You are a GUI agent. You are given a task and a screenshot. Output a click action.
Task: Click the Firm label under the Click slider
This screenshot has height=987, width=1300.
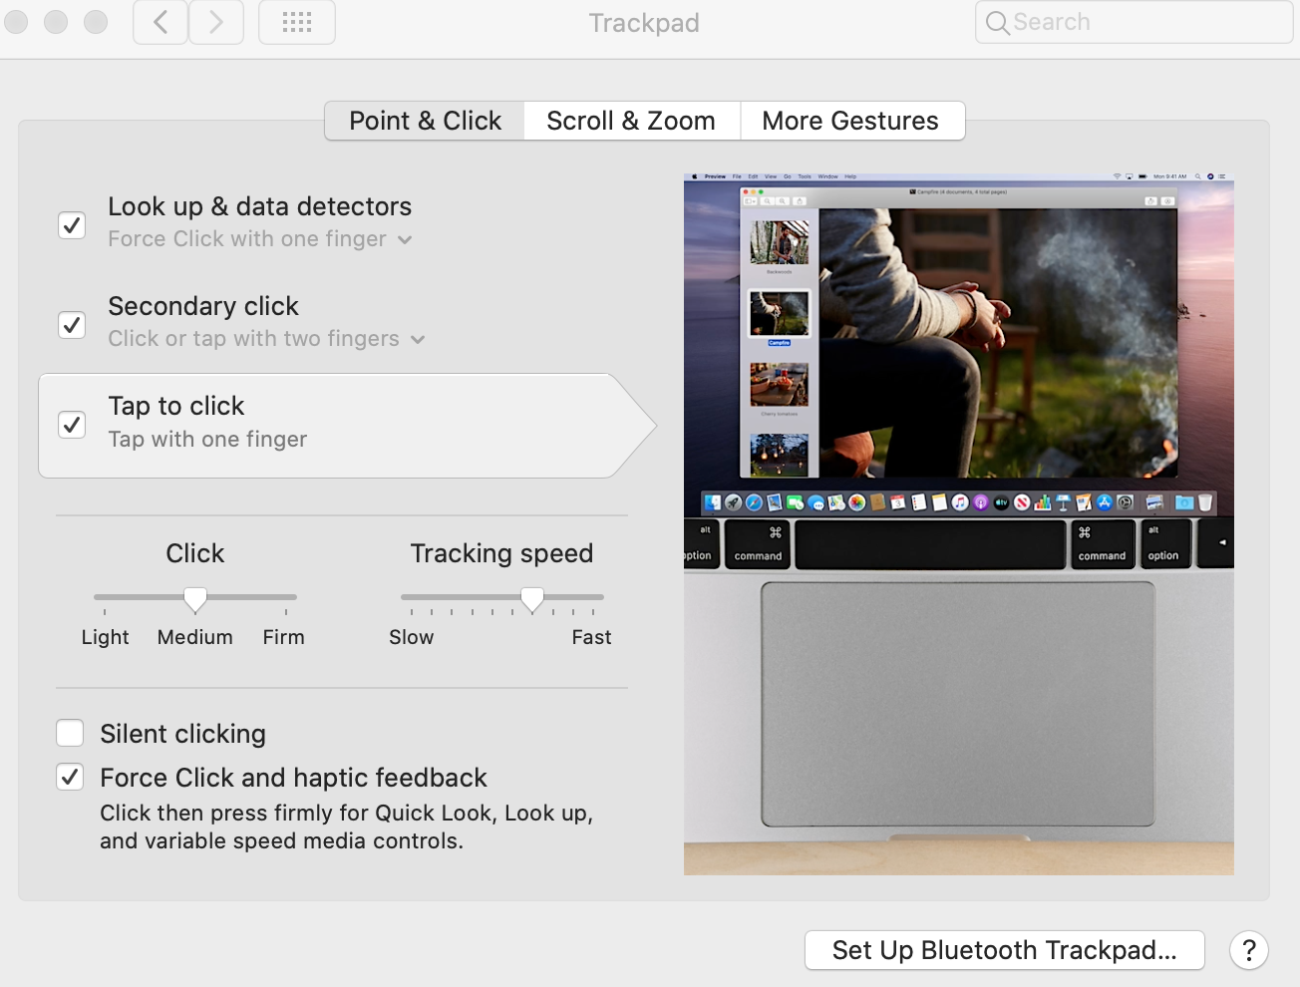(x=284, y=637)
